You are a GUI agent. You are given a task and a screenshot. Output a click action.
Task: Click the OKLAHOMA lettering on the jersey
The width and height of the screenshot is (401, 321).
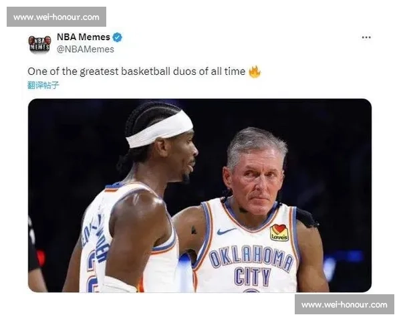click(x=251, y=257)
